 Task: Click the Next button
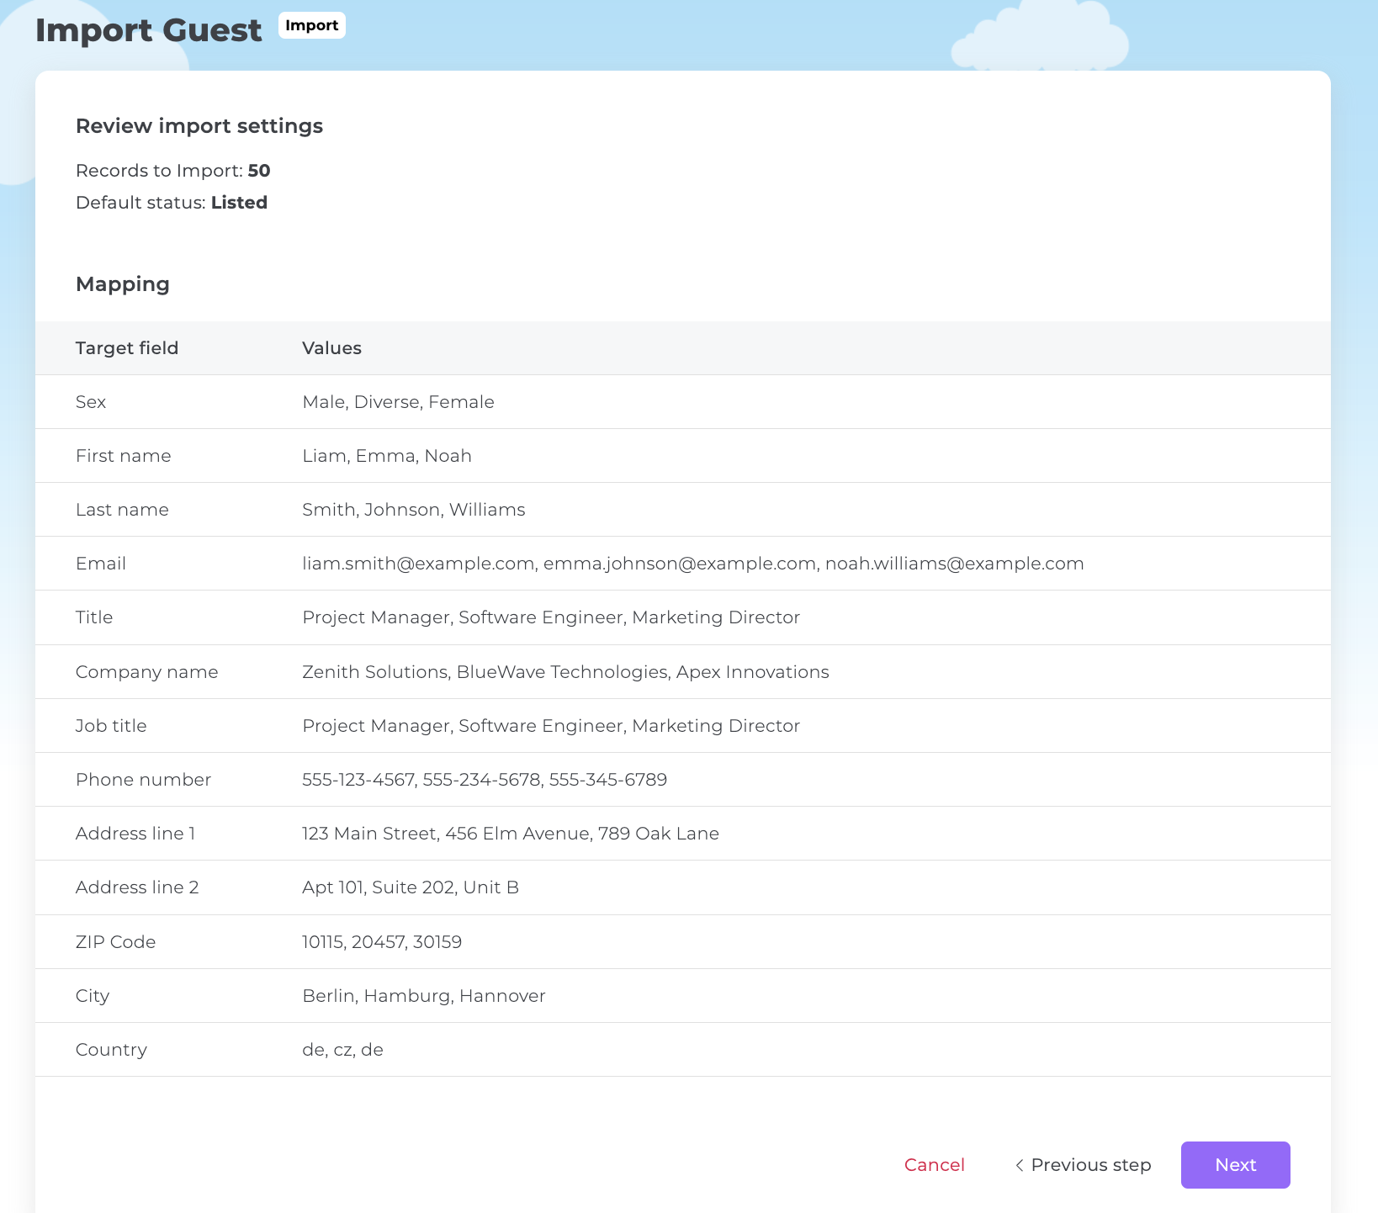pyautogui.click(x=1235, y=1164)
